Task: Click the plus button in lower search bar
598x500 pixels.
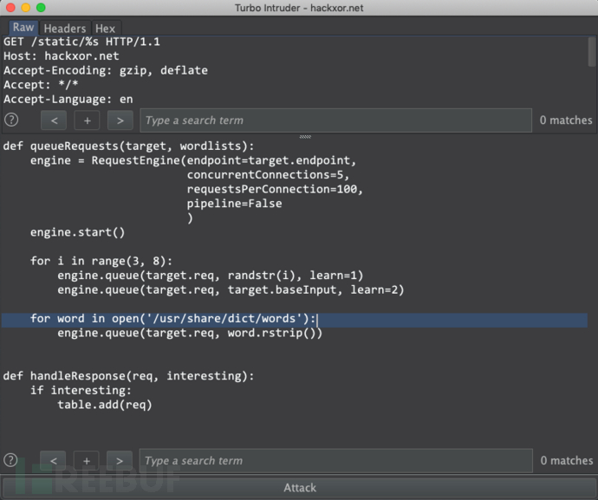Action: click(x=87, y=461)
